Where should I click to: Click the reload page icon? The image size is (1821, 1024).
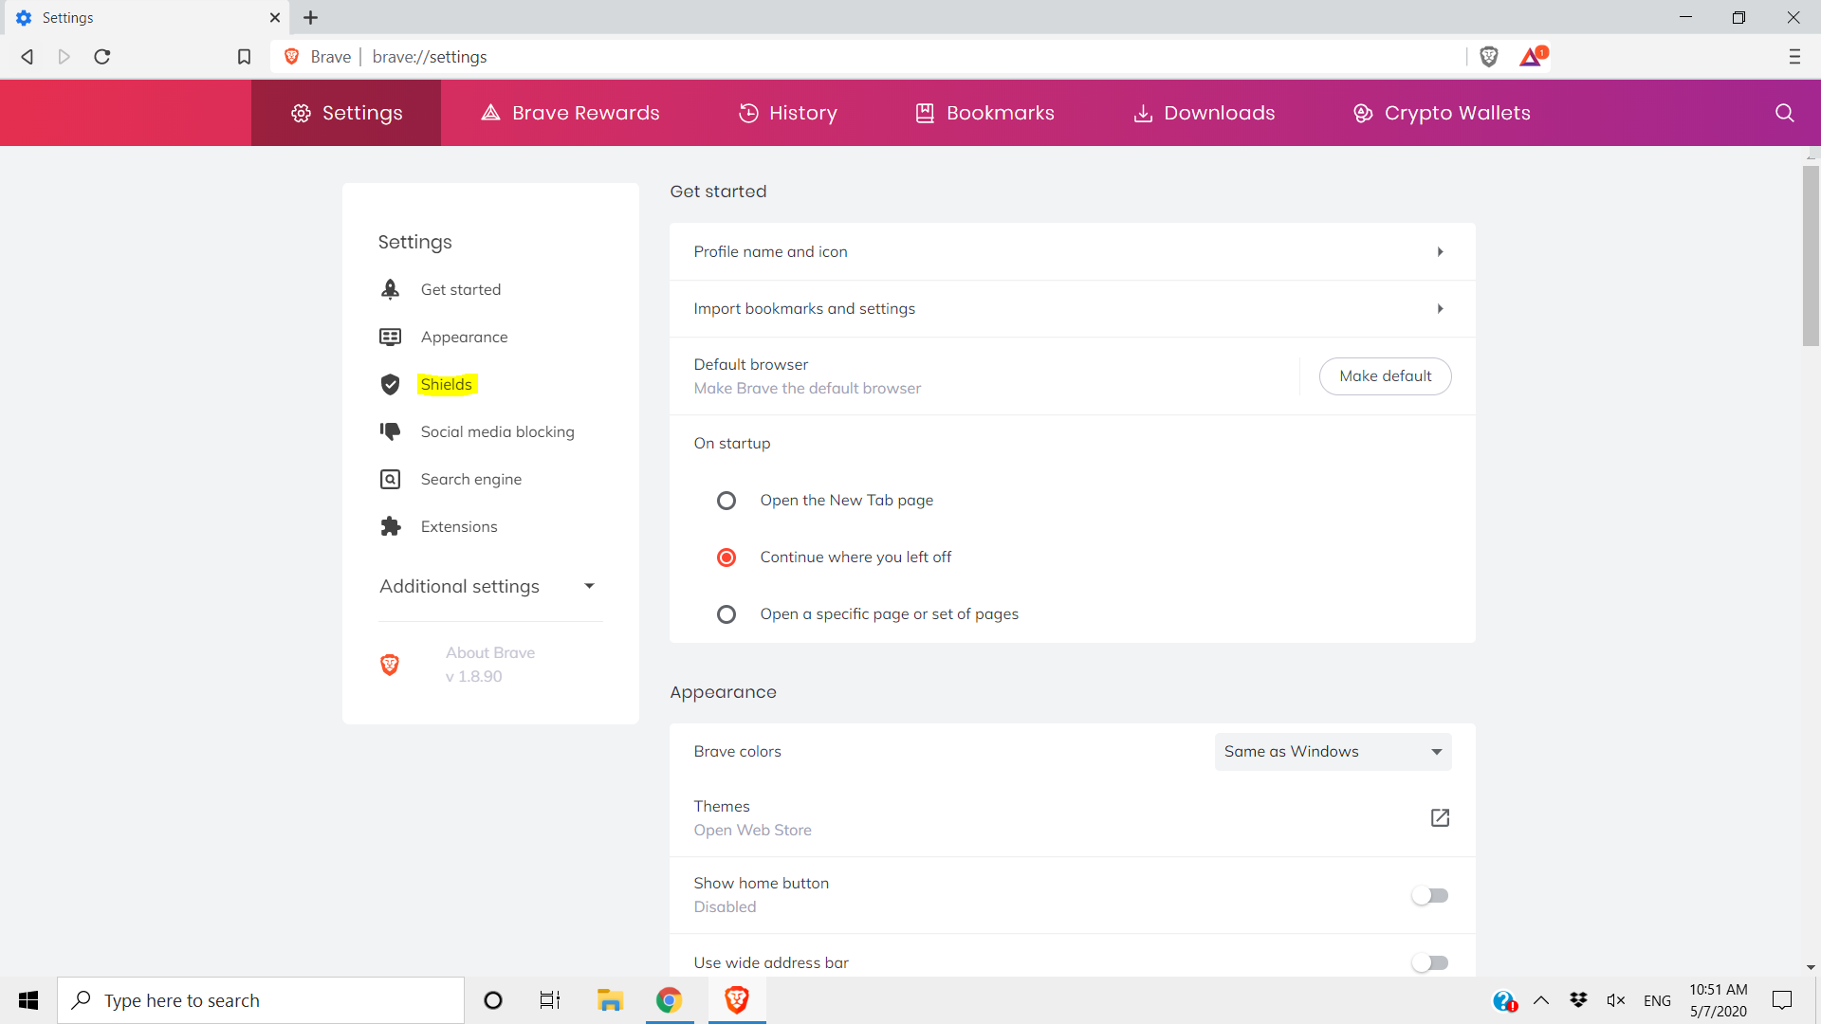pyautogui.click(x=102, y=57)
